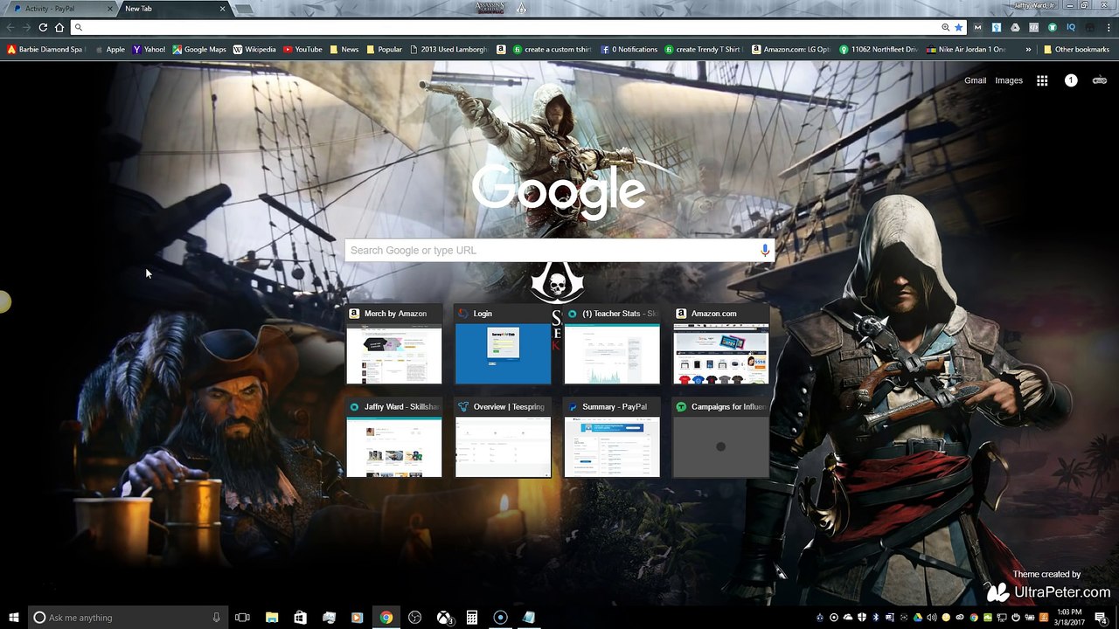Expand Other bookmarks folder
Screen dimensions: 1119x629
(x=1076, y=49)
